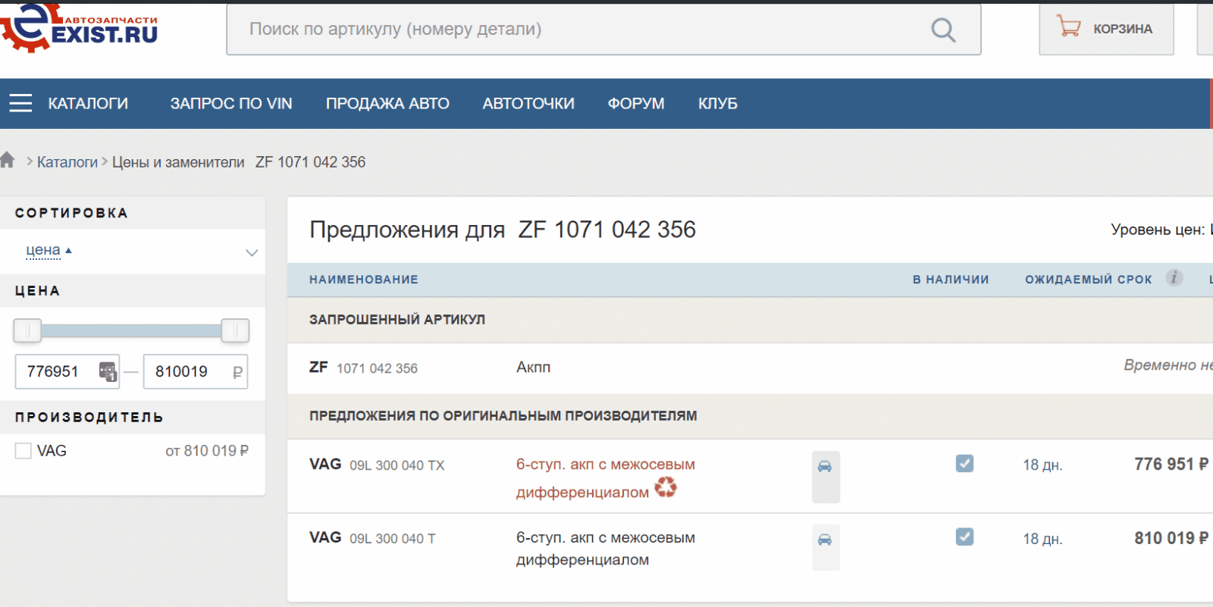The height and width of the screenshot is (607, 1213).
Task: Click the 18 дн. term for 09L 300 040 T
Action: pos(1042,539)
